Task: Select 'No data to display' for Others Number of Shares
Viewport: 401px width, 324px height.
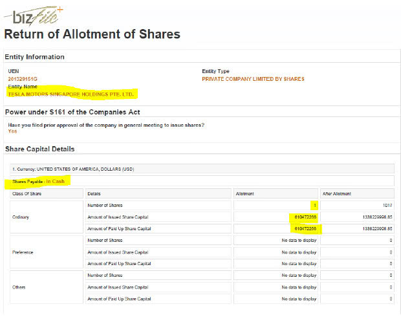Action: [299, 275]
